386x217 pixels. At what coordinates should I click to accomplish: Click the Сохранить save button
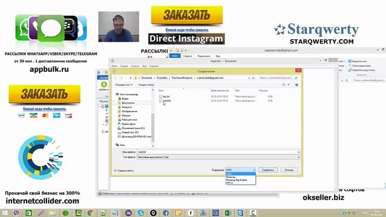pos(268,170)
